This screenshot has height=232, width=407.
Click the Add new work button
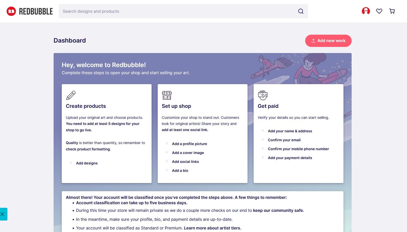point(328,41)
